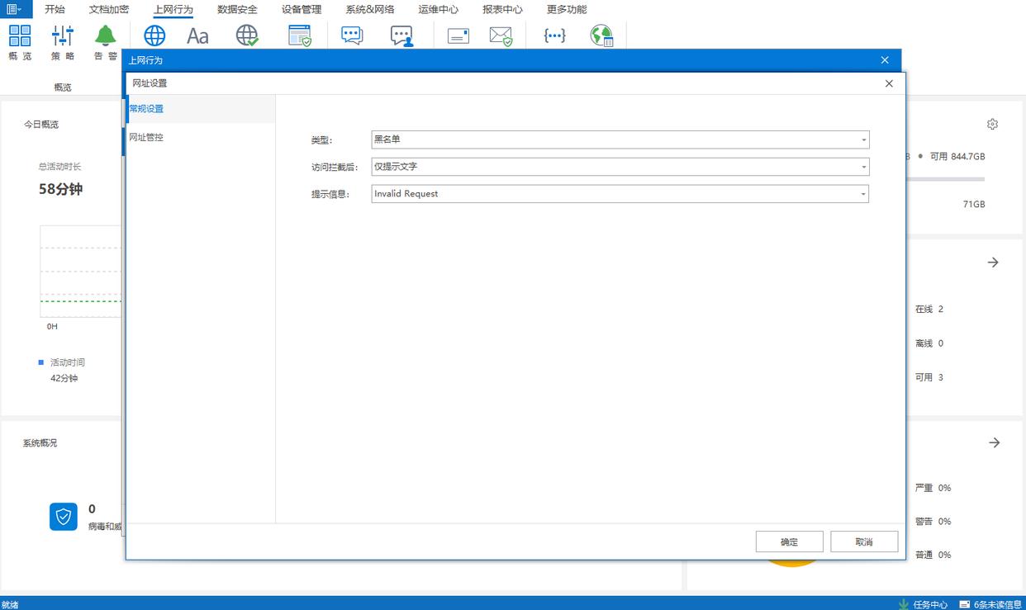Click the settings gear on dashboard
Image resolution: width=1026 pixels, height=610 pixels.
tap(992, 124)
